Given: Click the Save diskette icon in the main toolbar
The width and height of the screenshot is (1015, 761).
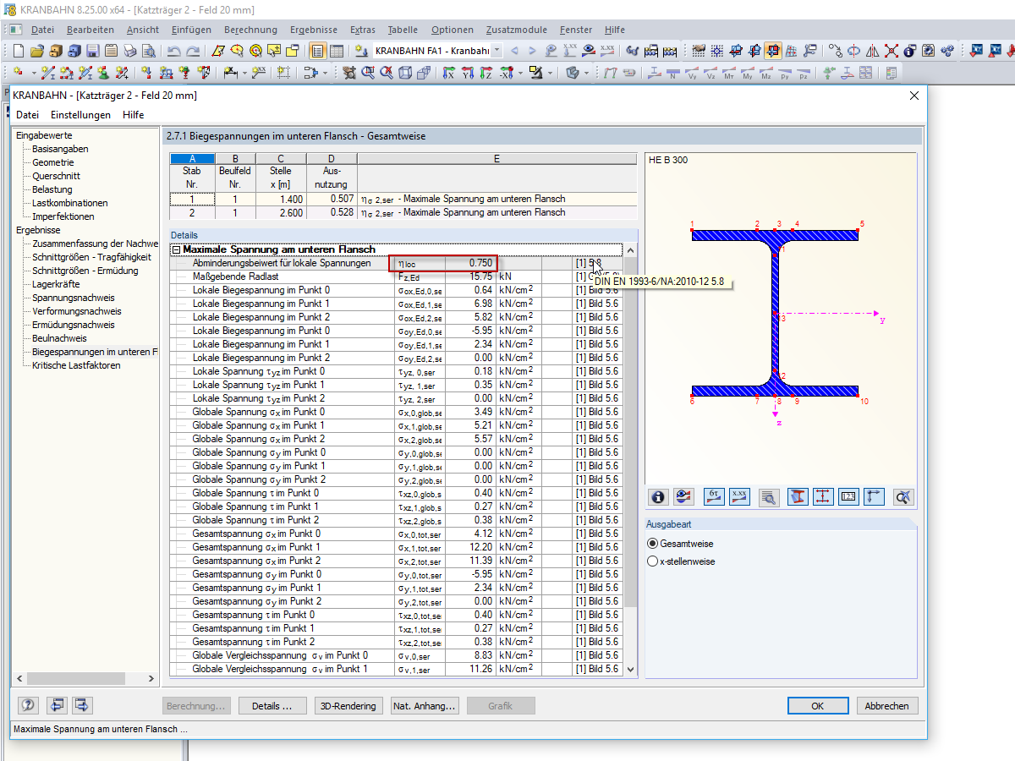Looking at the screenshot, I should tap(92, 51).
